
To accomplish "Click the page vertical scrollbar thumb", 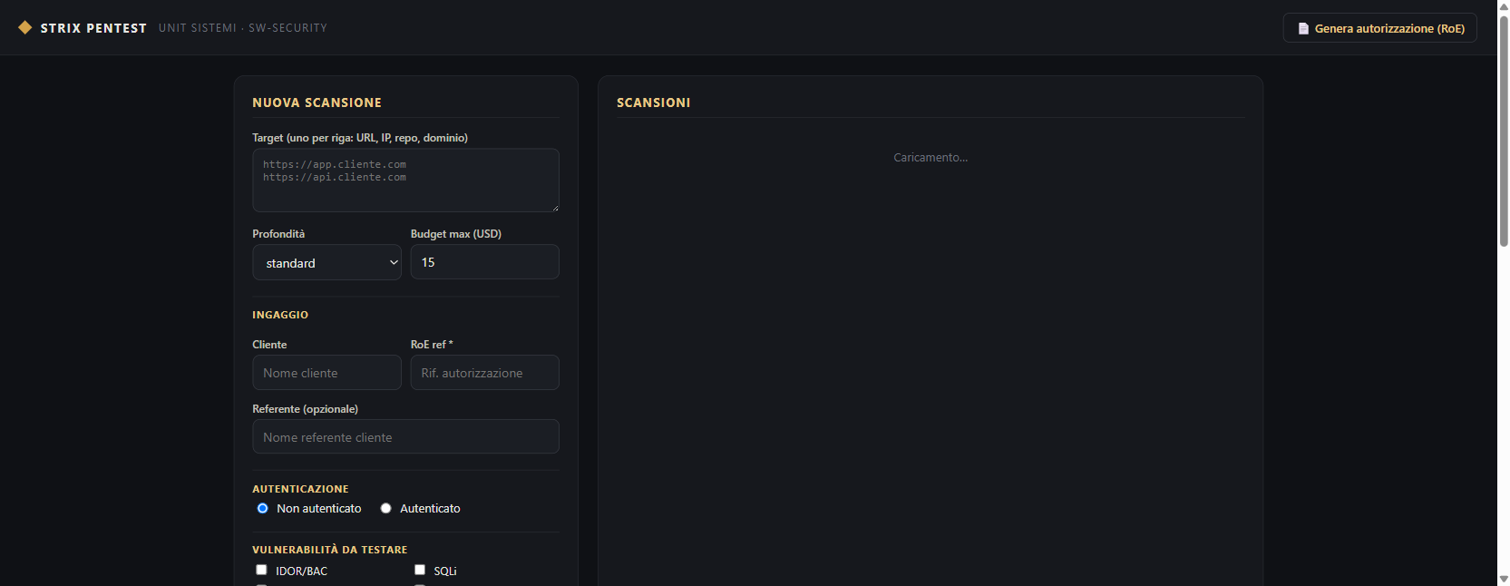I will pyautogui.click(x=1504, y=131).
